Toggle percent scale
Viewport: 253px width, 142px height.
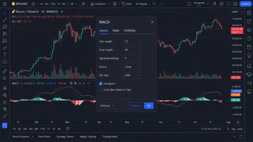point(228,129)
